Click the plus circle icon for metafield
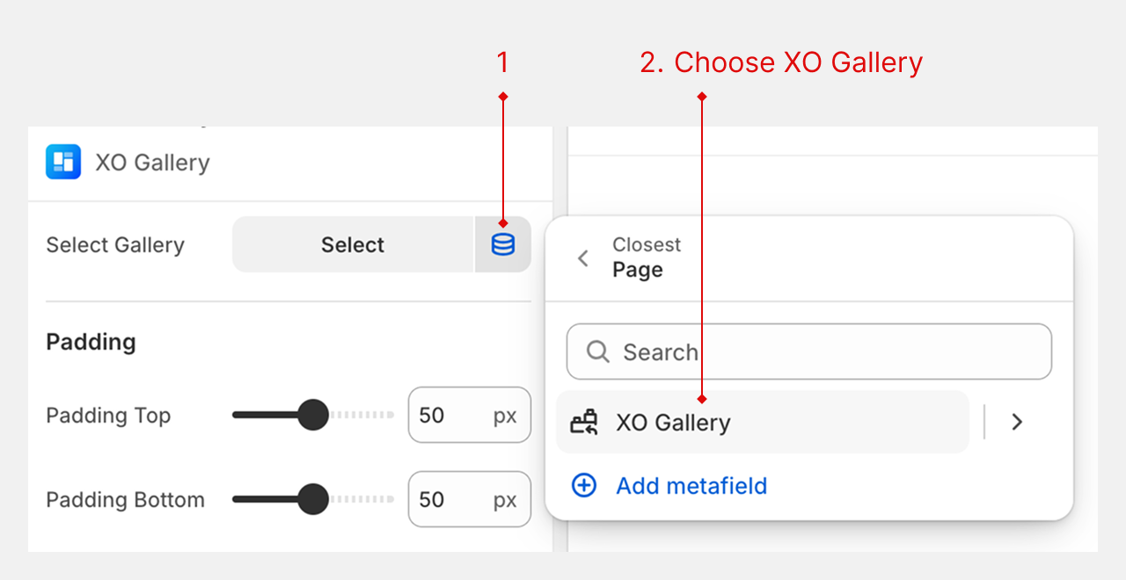This screenshot has width=1126, height=580. pyautogui.click(x=584, y=485)
